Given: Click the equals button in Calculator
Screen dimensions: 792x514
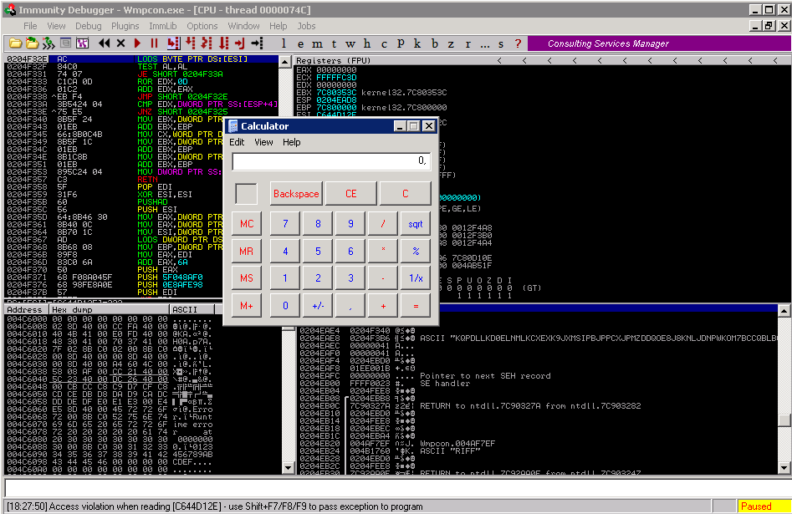Looking at the screenshot, I should (416, 306).
